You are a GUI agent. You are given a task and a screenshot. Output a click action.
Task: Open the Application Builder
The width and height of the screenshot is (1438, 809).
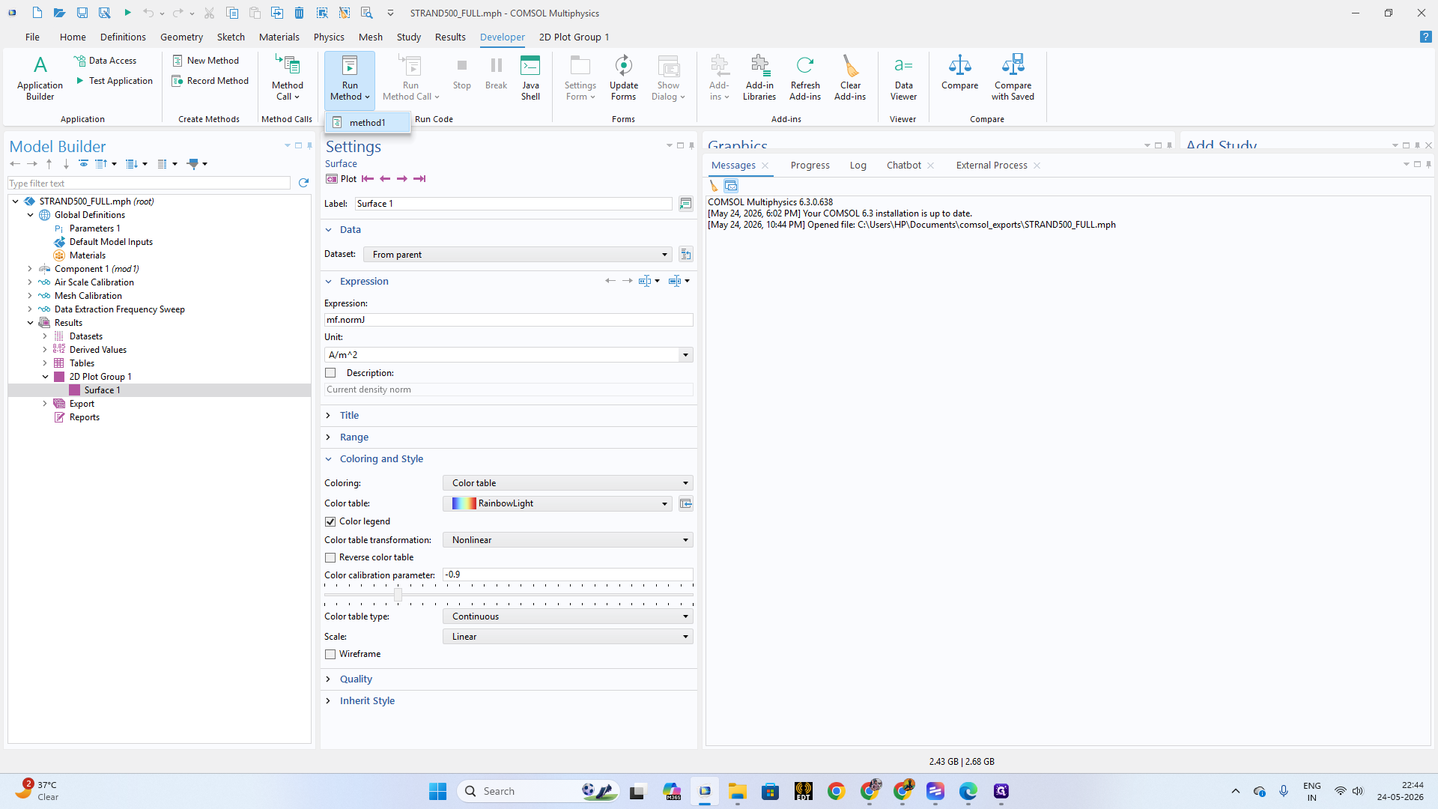pos(40,77)
